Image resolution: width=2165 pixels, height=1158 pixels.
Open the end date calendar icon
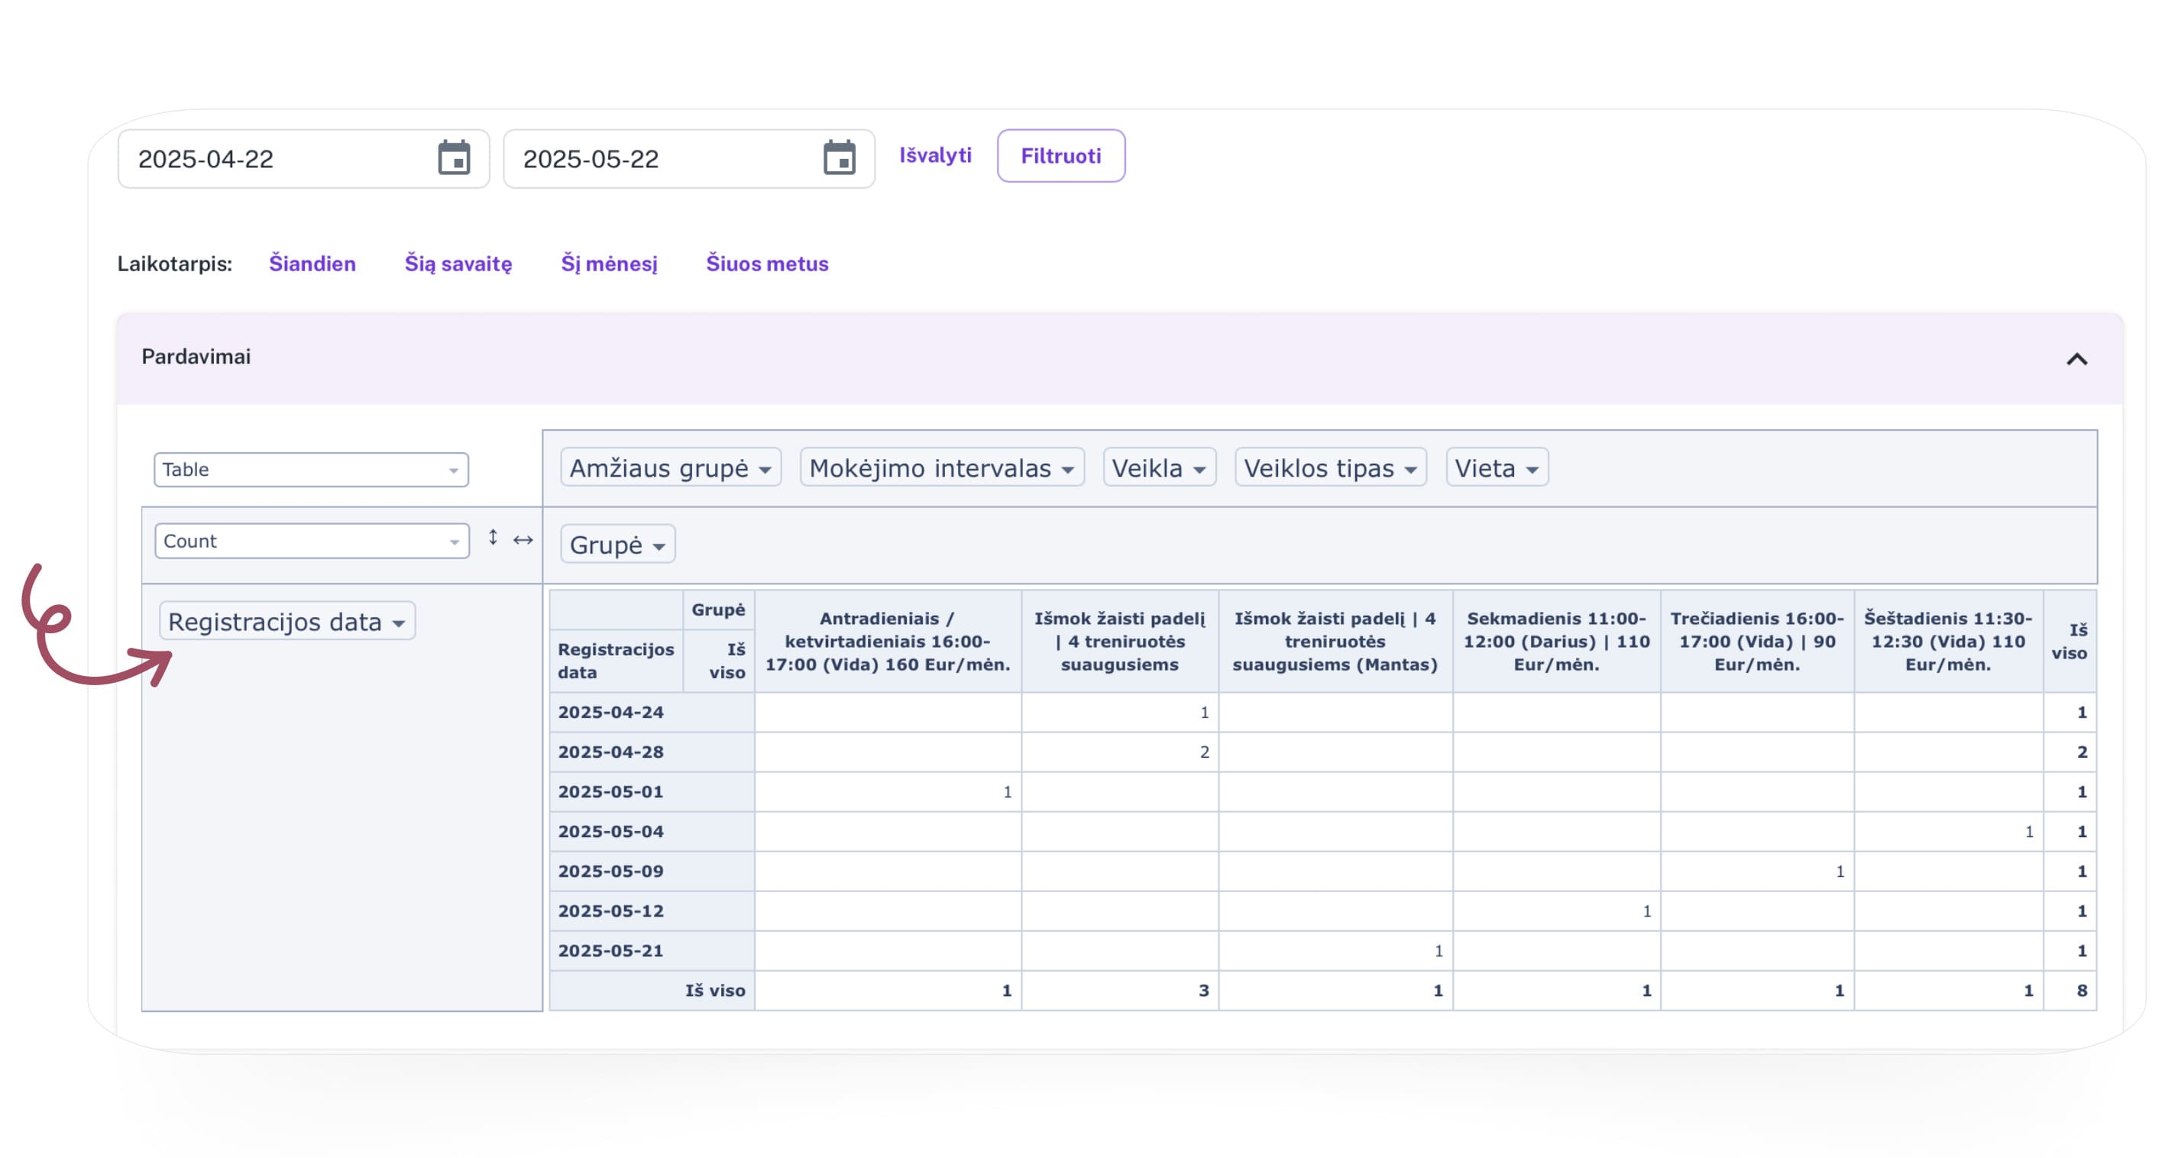point(839,158)
